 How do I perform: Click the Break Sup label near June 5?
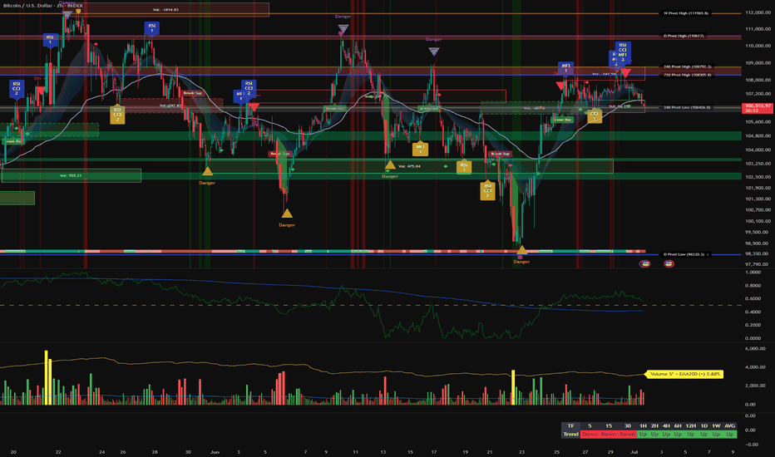point(279,154)
